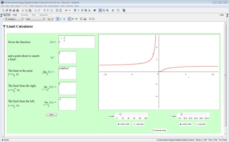The height and width of the screenshot is (142, 229).
Task: Click the new document icon
Action: click(x=3, y=10)
